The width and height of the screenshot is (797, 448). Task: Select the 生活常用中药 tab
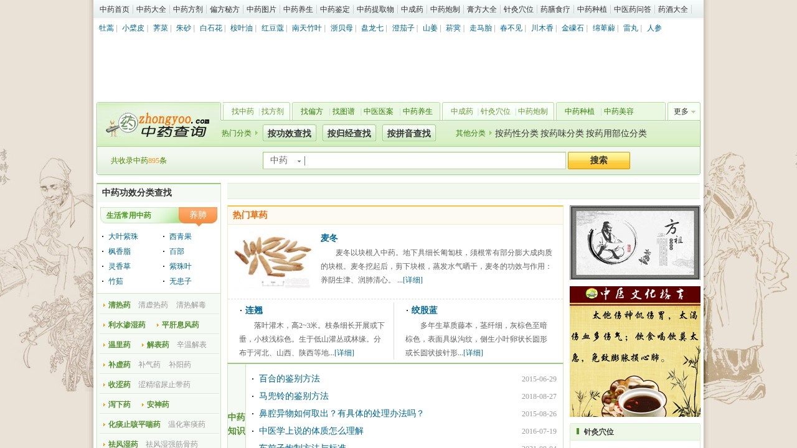(129, 215)
